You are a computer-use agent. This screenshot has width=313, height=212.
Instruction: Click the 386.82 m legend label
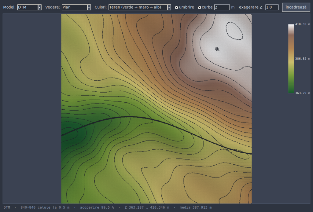[302, 59]
